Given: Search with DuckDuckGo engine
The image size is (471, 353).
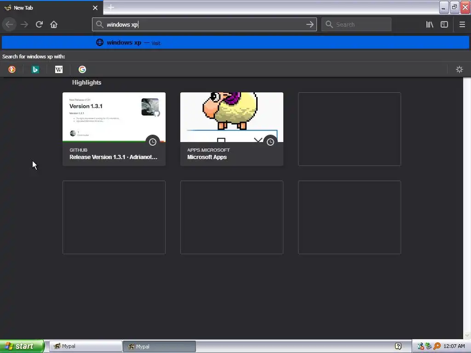Looking at the screenshot, I should click(12, 69).
